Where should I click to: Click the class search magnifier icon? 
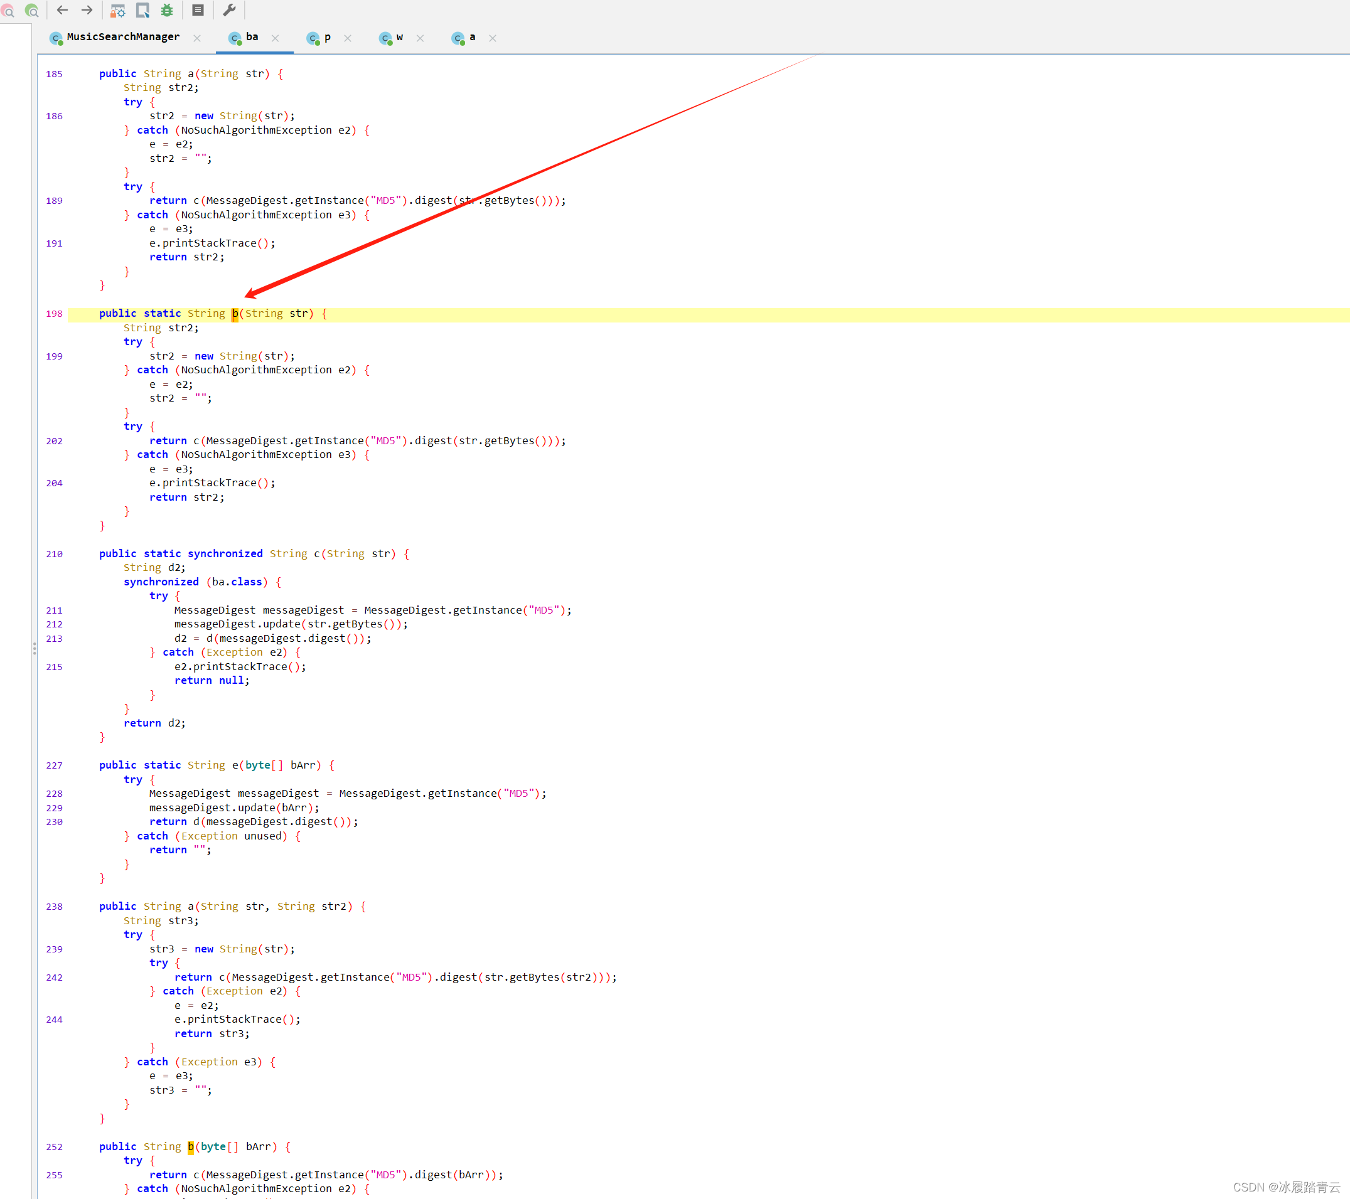tap(31, 10)
